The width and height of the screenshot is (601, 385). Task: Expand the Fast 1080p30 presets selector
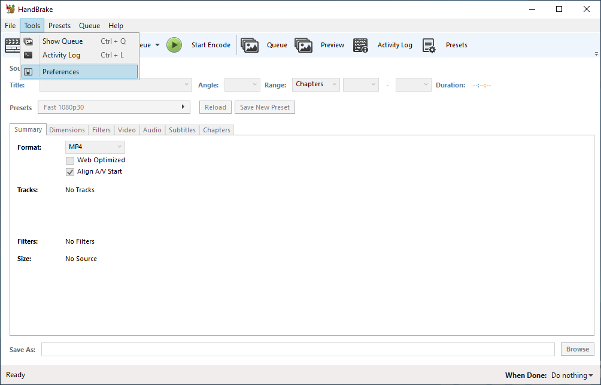(x=114, y=107)
